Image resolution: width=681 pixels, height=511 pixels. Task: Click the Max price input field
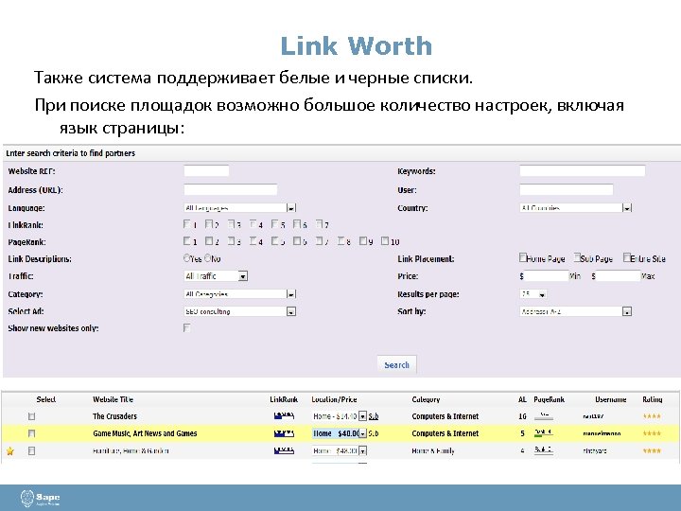point(619,276)
